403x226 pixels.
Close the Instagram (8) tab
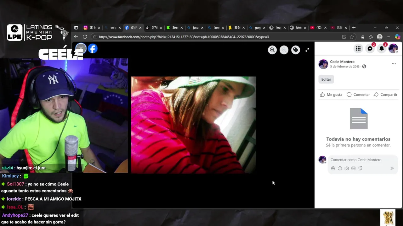tap(99, 28)
